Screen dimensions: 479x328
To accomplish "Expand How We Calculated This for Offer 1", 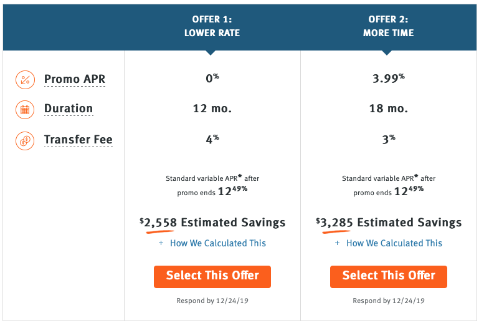I will (217, 243).
